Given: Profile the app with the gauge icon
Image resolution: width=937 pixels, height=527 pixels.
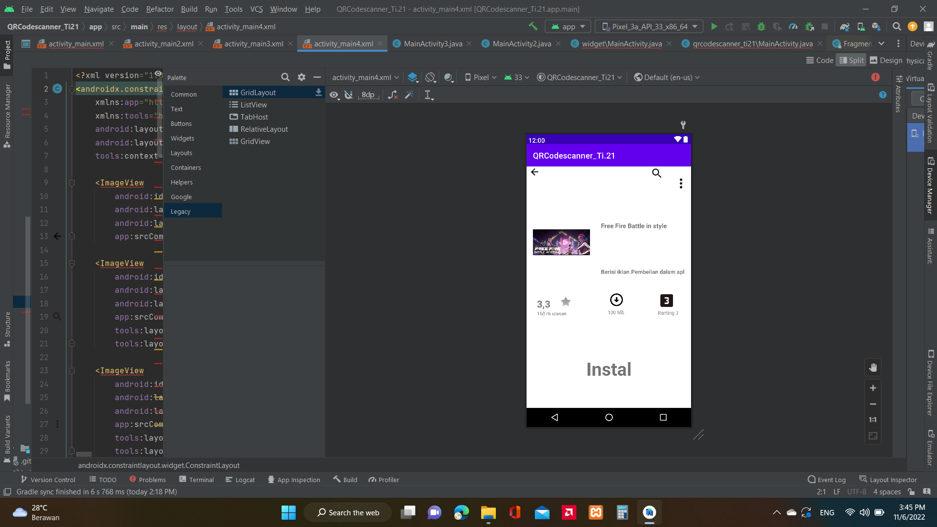Looking at the screenshot, I should [793, 26].
